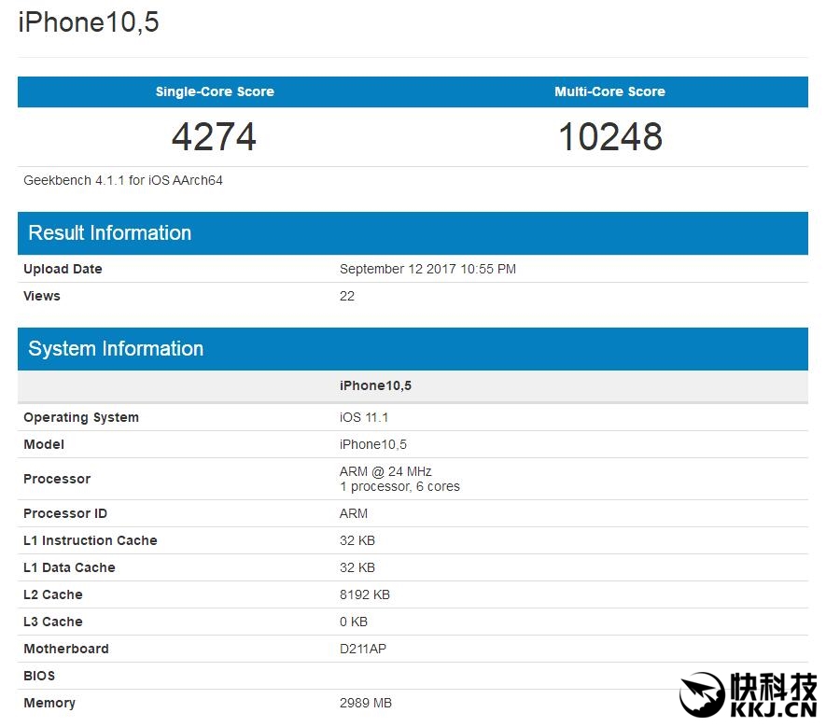Screen dimensions: 826x727
Task: Click L1 Instruction Cache value 32 KB
Action: (x=357, y=540)
